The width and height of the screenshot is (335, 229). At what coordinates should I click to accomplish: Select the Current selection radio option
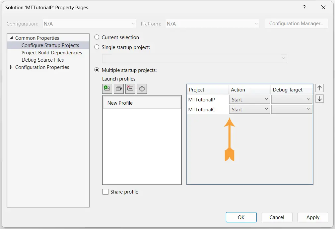pyautogui.click(x=97, y=37)
